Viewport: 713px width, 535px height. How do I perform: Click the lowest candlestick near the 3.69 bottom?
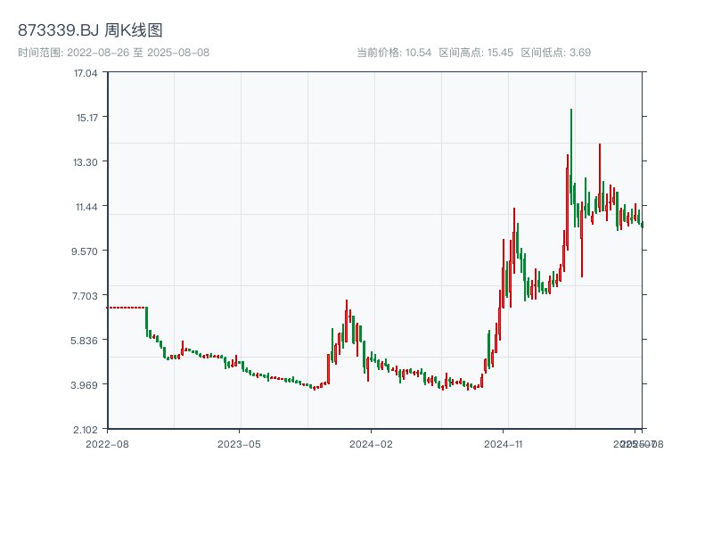[316, 388]
